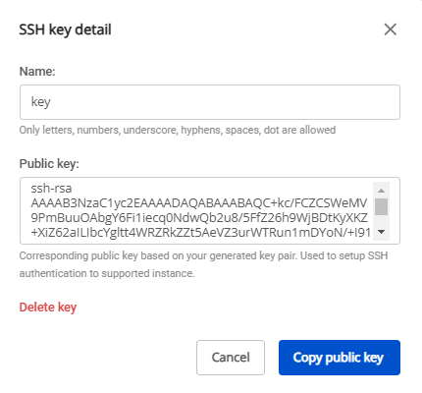The image size is (422, 393).
Task: Click scrollbar track below the thumb
Action: click(x=381, y=220)
